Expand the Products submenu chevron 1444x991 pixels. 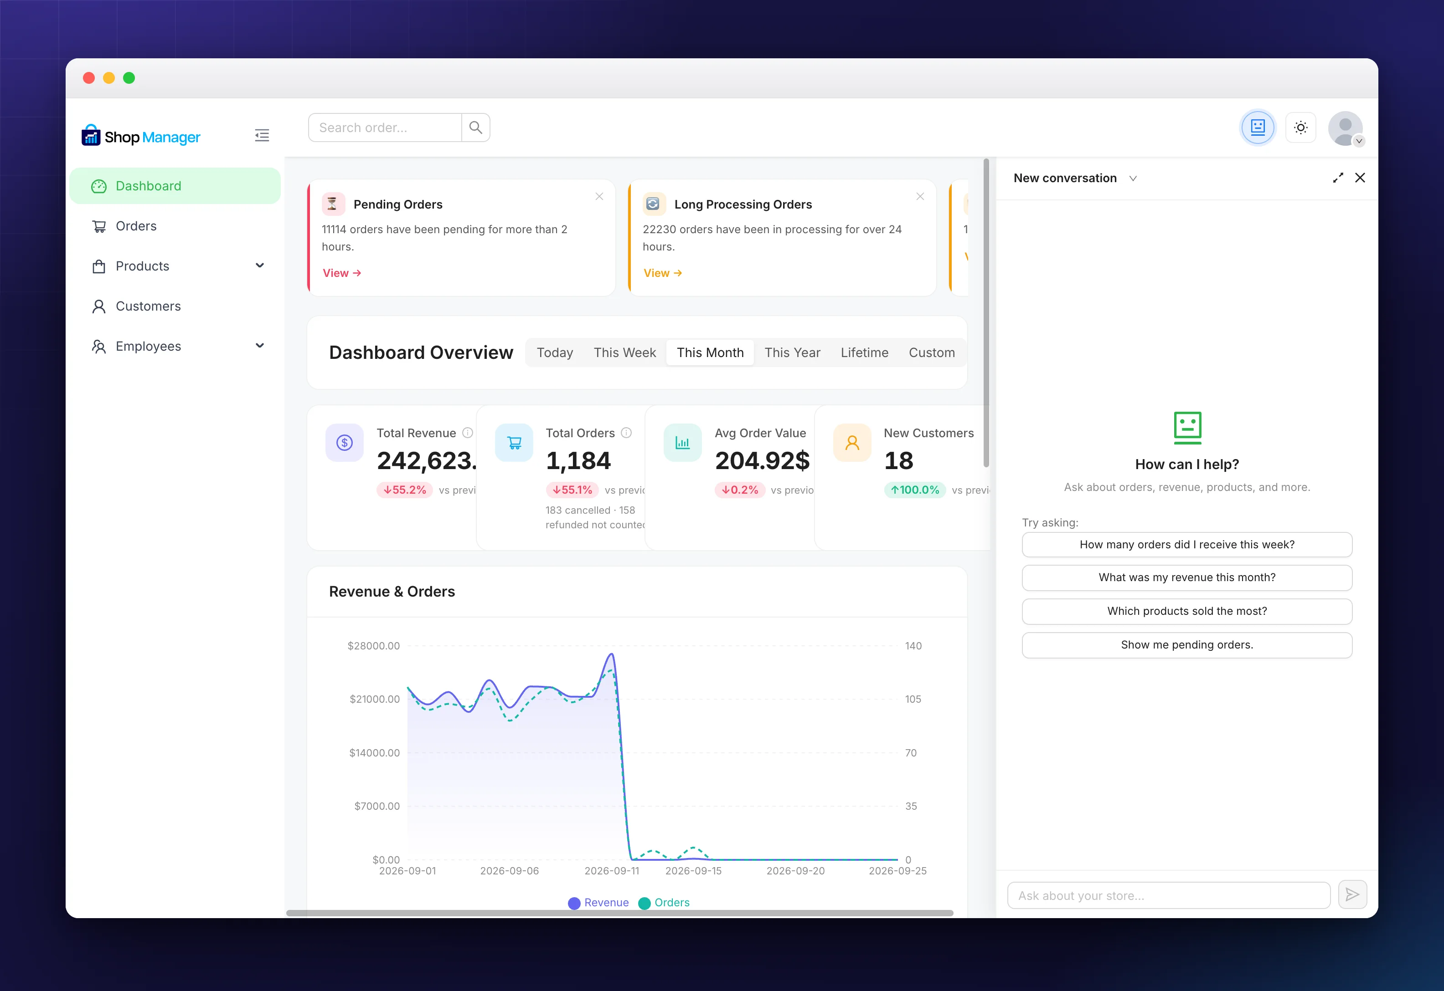pos(260,266)
